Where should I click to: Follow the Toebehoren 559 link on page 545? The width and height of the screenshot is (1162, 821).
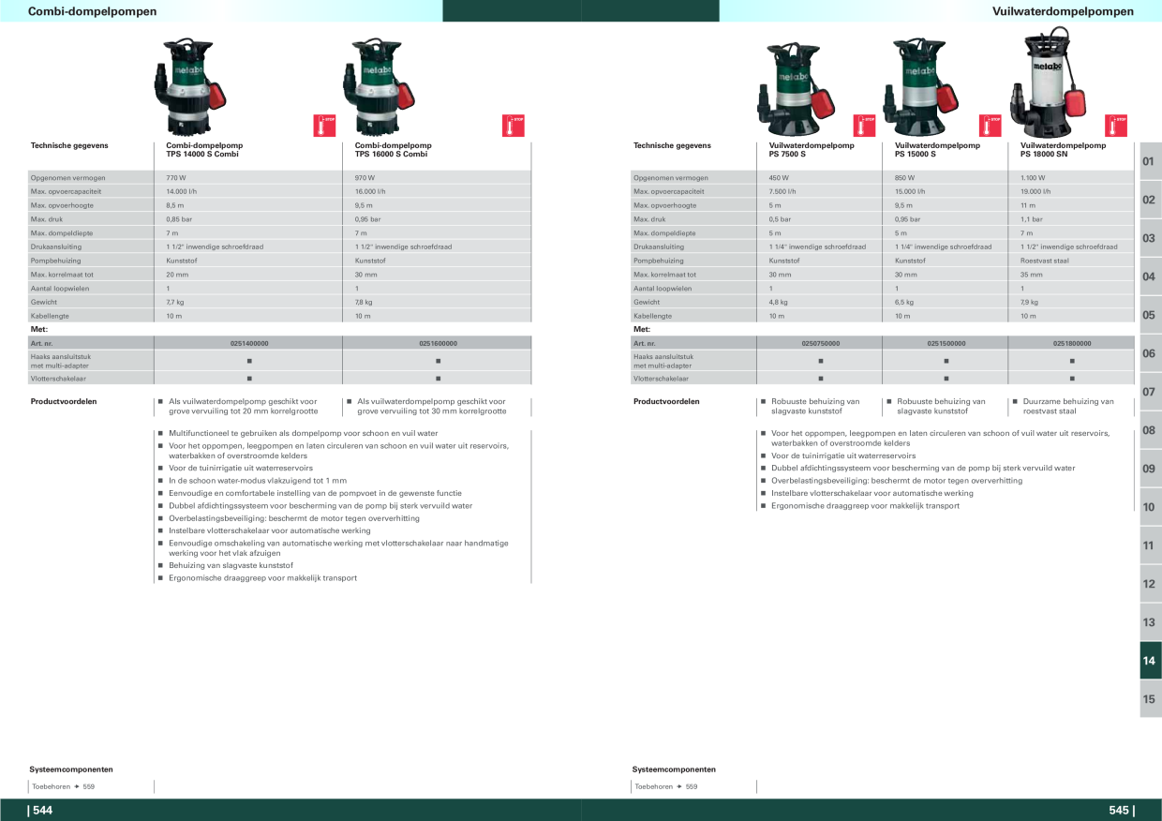(x=666, y=786)
